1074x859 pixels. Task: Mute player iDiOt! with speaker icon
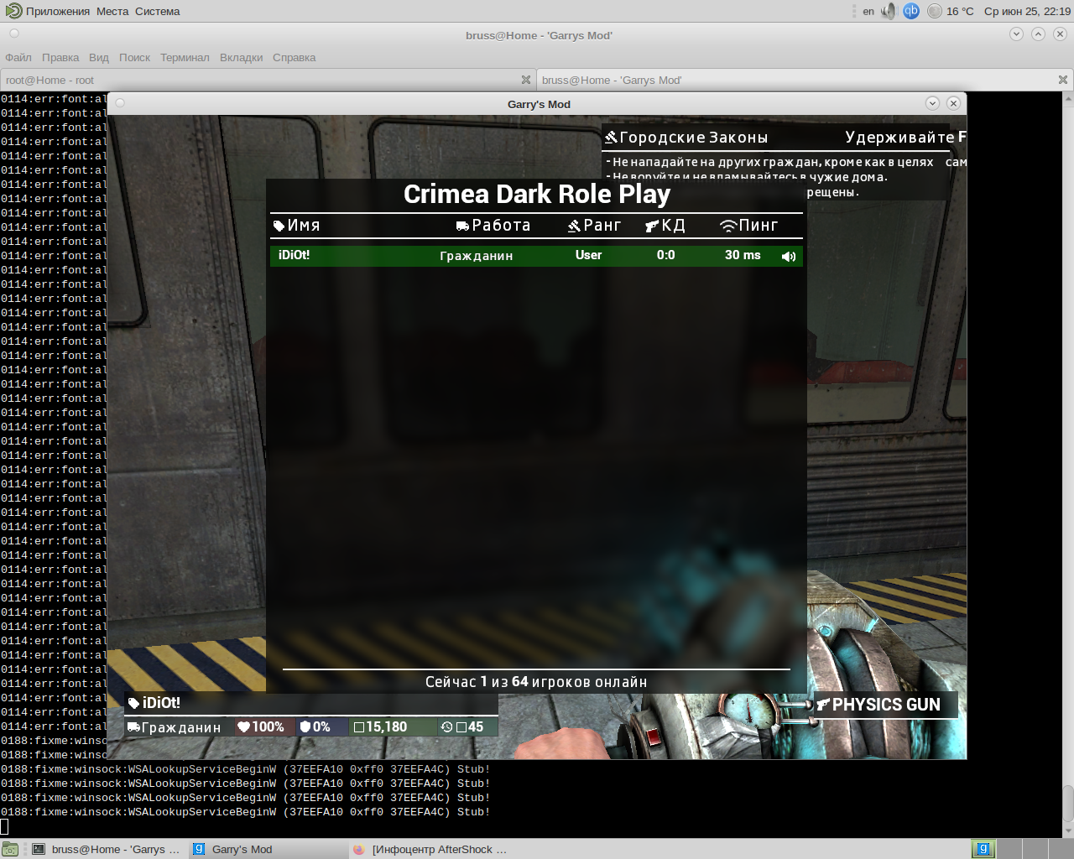coord(788,257)
